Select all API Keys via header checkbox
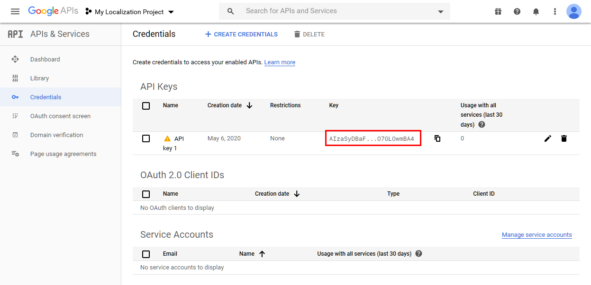Image resolution: width=591 pixels, height=285 pixels. (146, 106)
